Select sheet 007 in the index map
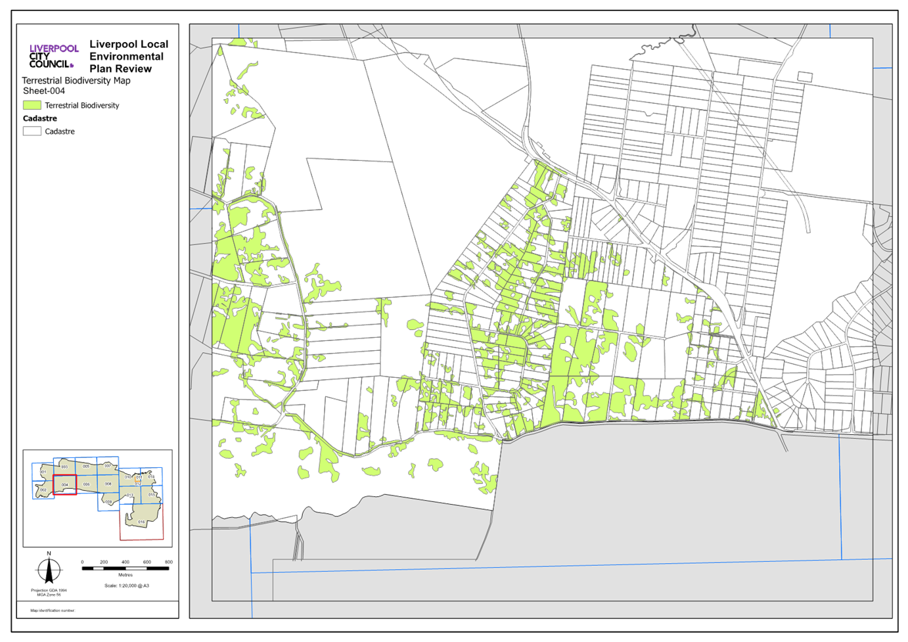The height and width of the screenshot is (642, 908). coord(108,466)
